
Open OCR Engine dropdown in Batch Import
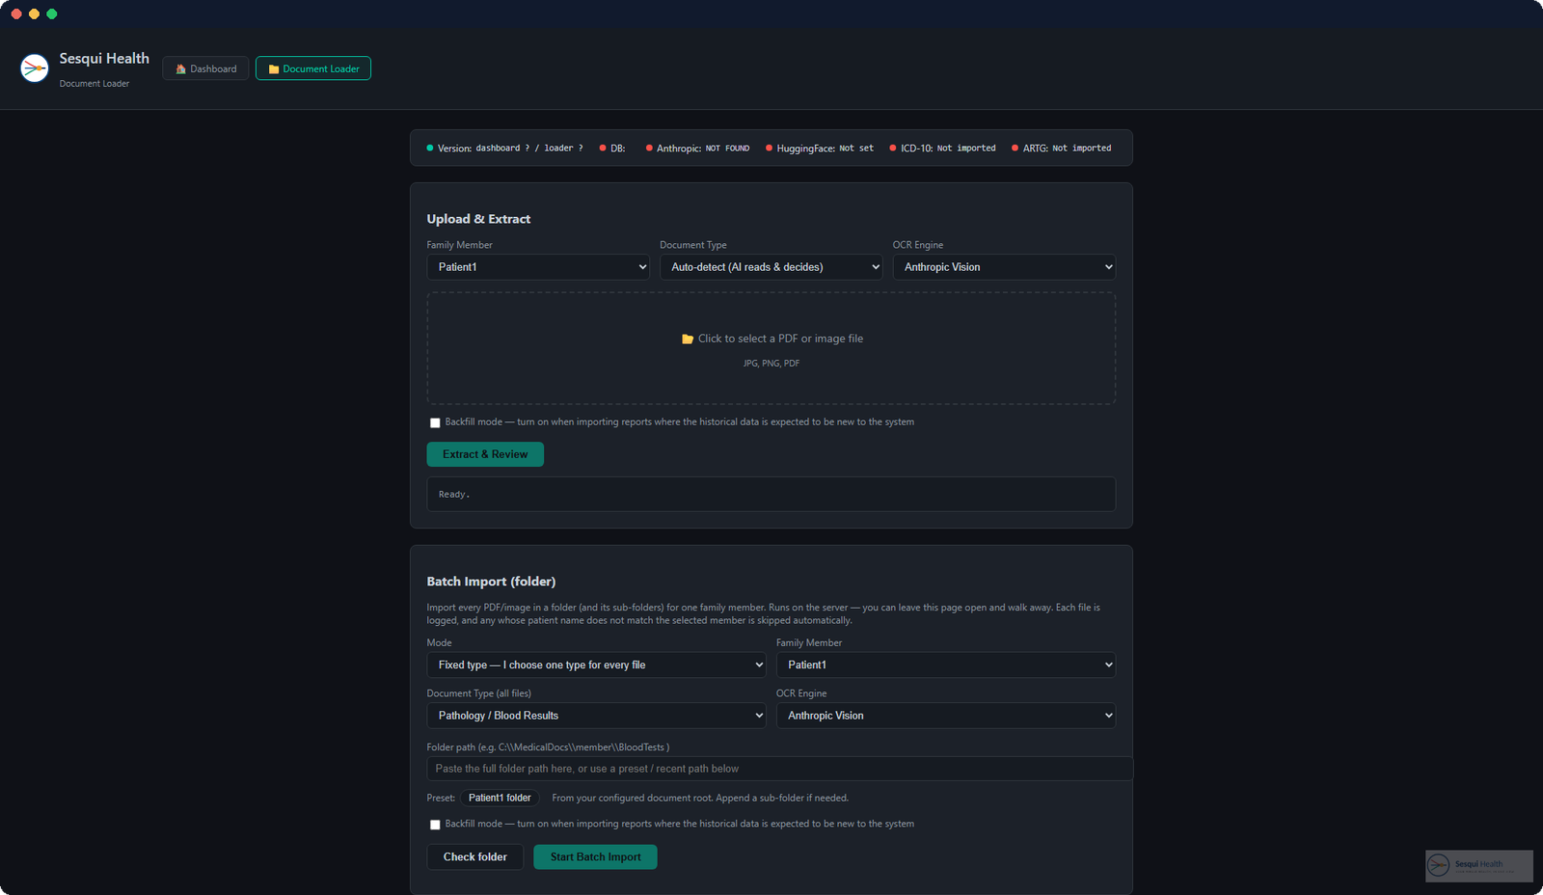pyautogui.click(x=946, y=716)
